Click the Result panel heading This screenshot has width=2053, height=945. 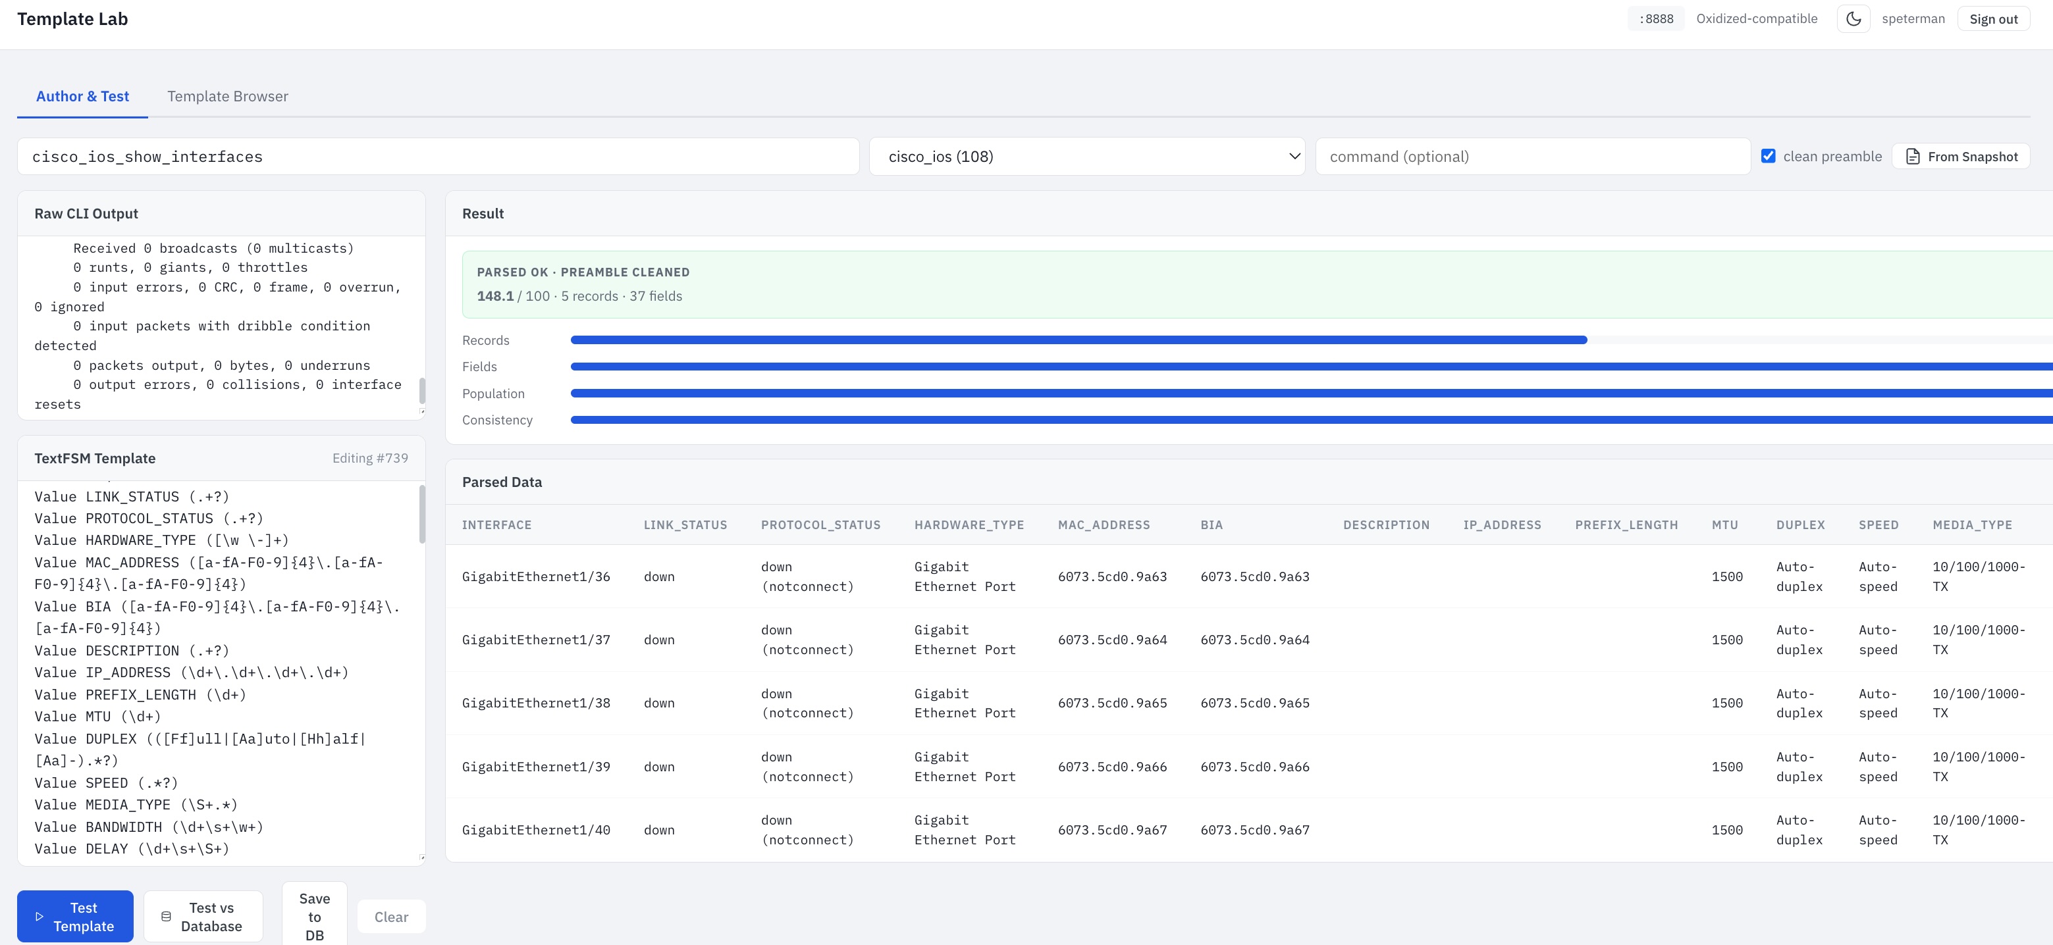483,213
